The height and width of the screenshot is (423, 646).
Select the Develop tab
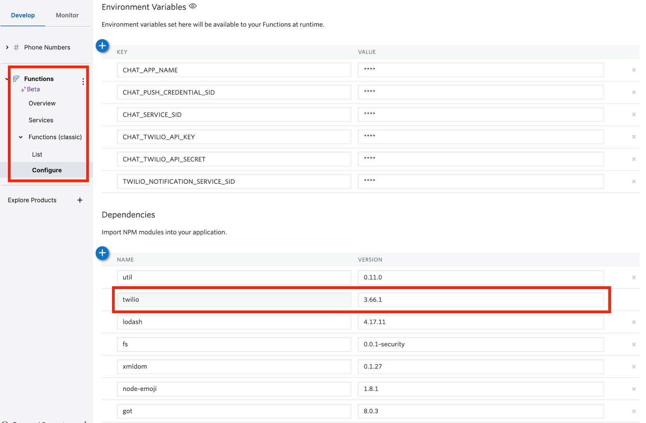pyautogui.click(x=23, y=15)
